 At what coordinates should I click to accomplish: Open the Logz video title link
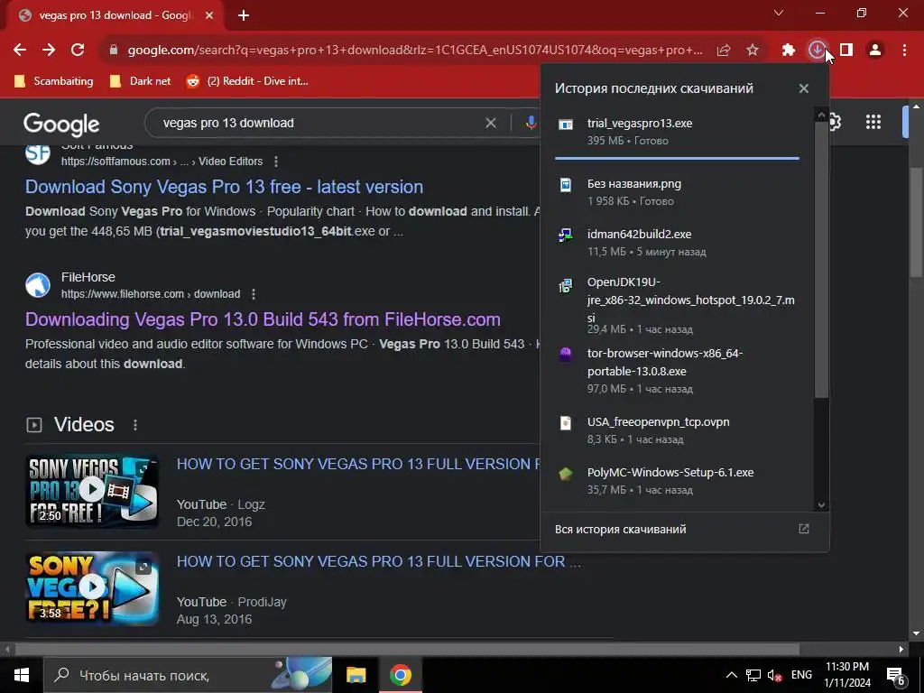click(358, 464)
